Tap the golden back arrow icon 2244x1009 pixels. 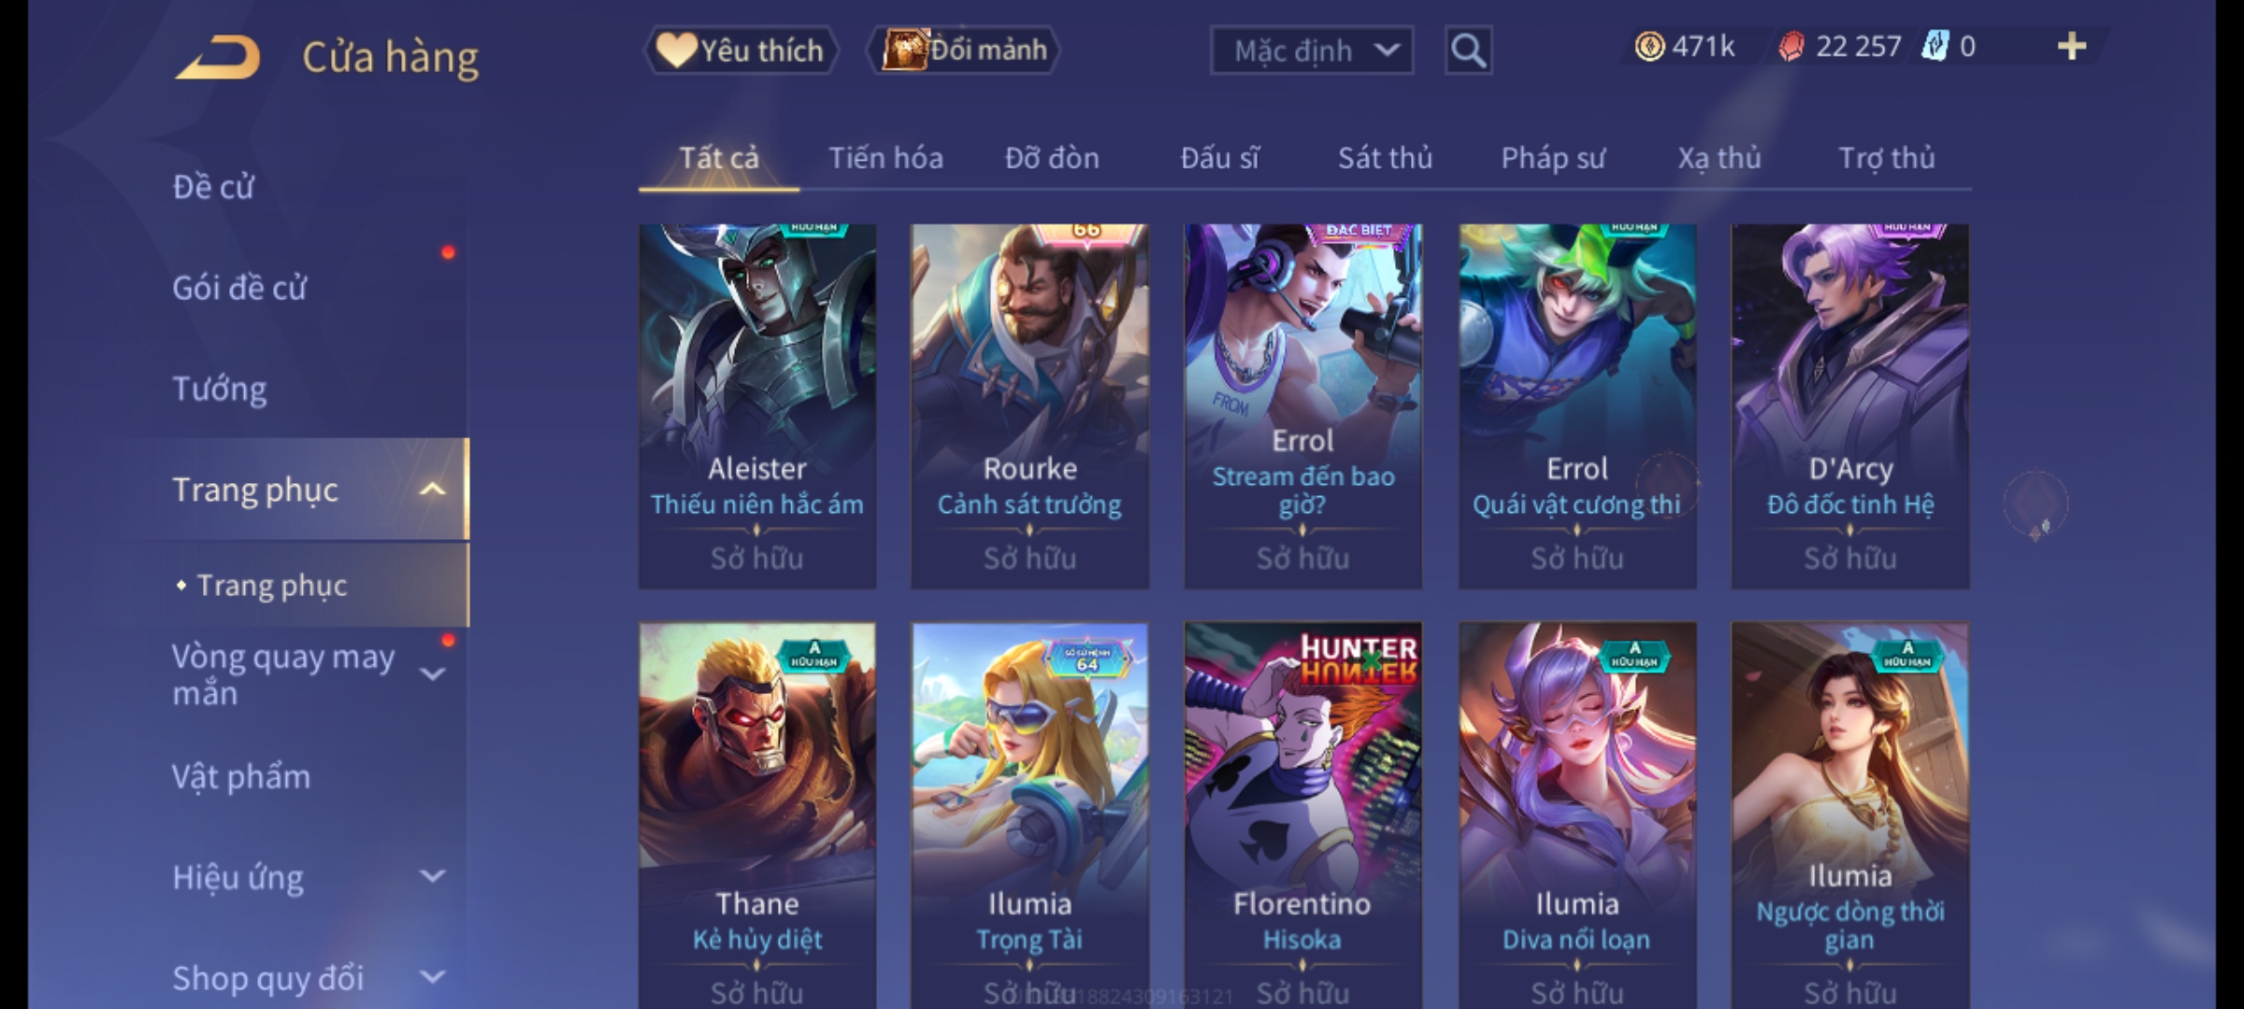(x=218, y=58)
